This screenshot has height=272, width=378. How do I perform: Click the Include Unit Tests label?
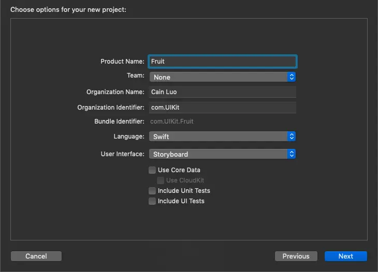tap(184, 191)
